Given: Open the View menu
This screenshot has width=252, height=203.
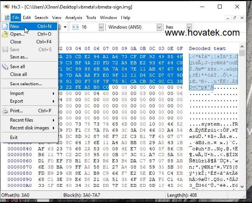Looking at the screenshot, I should click(x=56, y=17).
